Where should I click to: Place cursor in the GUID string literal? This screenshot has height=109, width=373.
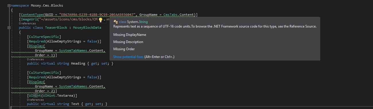point(97,15)
